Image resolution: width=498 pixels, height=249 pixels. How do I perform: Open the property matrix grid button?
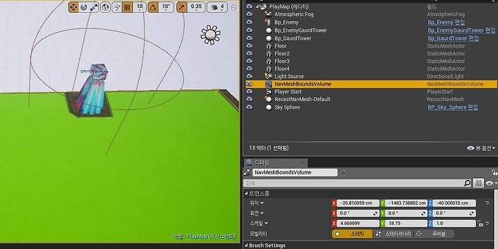coord(479,183)
